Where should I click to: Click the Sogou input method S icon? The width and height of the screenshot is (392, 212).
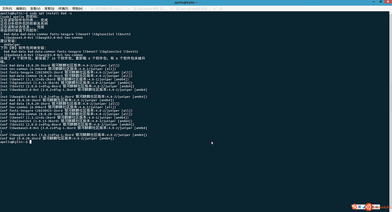(354, 206)
